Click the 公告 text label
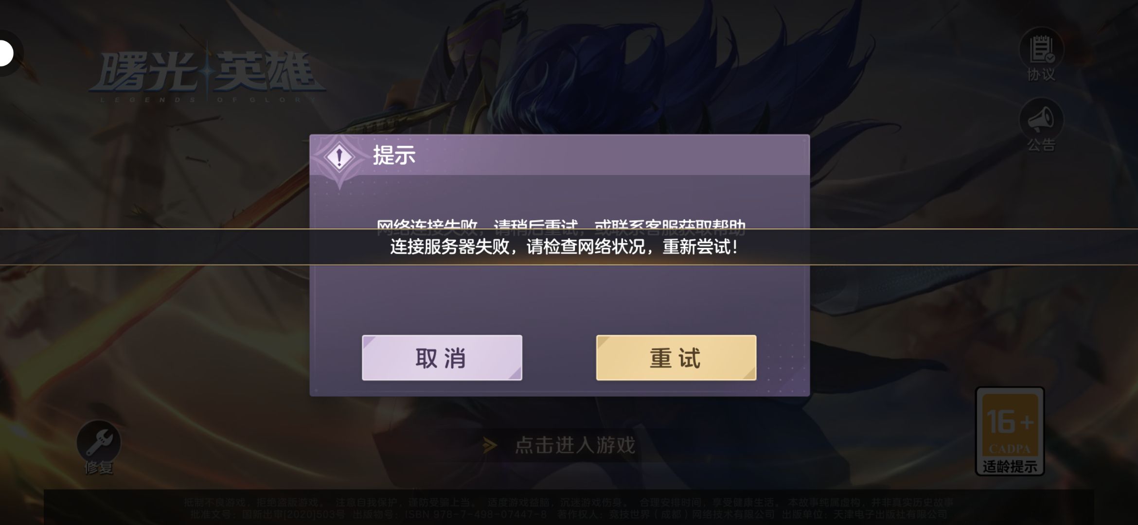 point(1041,144)
